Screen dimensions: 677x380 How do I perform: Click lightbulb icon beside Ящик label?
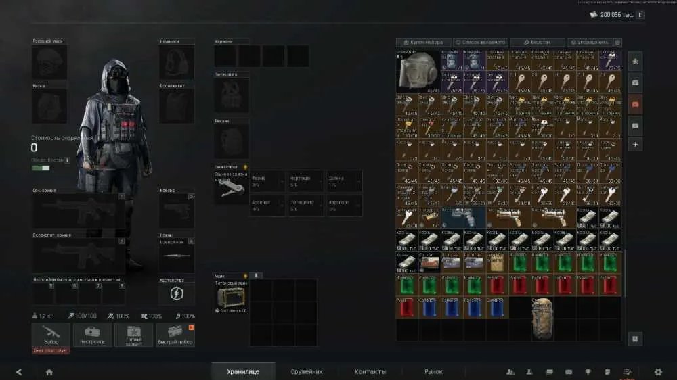(x=245, y=276)
